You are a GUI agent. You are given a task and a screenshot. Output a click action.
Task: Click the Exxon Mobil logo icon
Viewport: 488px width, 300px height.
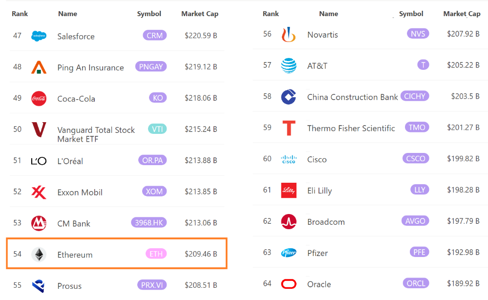39,192
